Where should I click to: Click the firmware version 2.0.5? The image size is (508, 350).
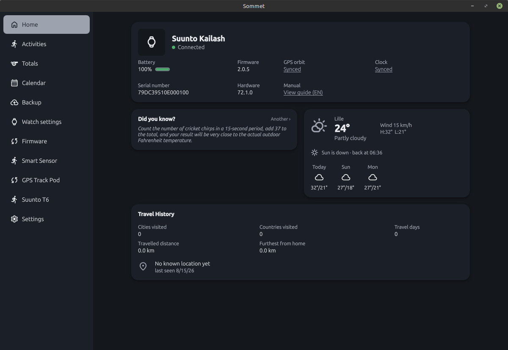pos(243,69)
